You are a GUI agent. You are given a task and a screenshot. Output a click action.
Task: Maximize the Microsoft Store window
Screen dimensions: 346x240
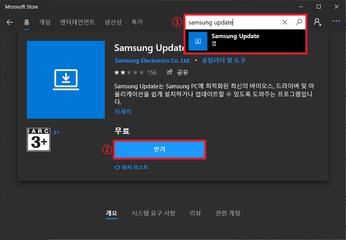tap(319, 7)
